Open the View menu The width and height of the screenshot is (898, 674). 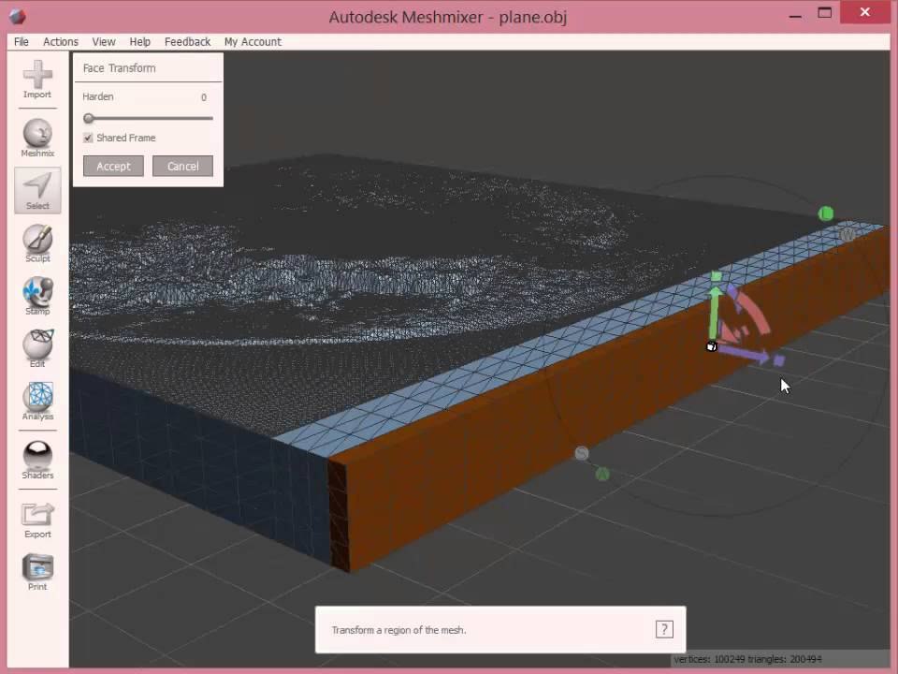tap(104, 42)
